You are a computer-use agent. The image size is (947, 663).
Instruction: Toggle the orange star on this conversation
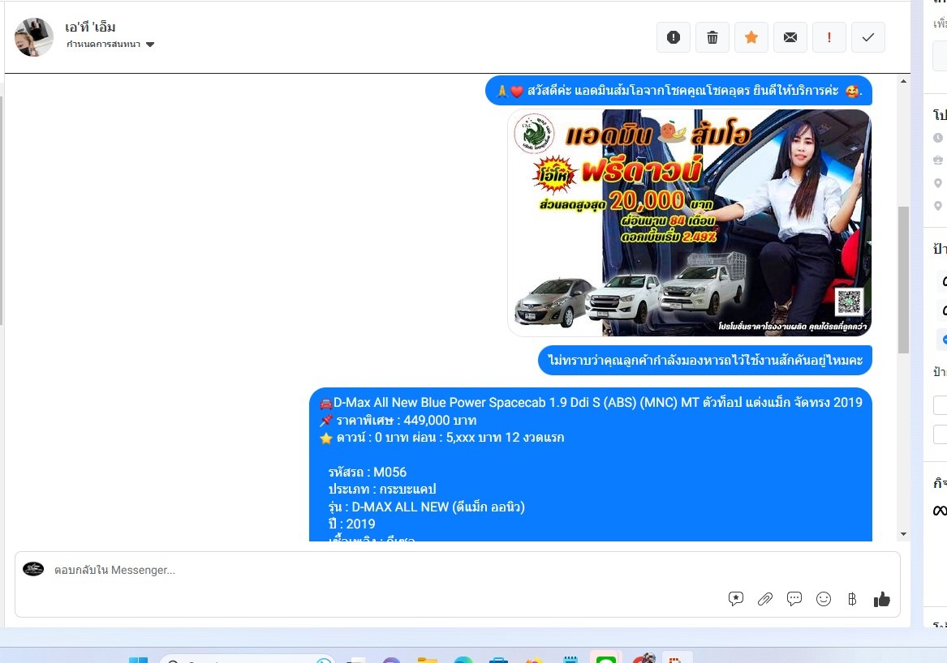point(751,37)
